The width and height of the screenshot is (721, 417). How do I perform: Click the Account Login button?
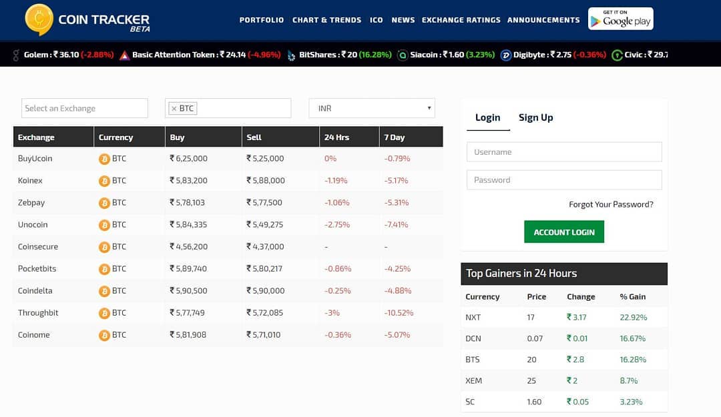coord(564,232)
